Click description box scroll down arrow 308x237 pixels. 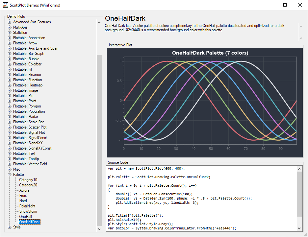point(301,38)
